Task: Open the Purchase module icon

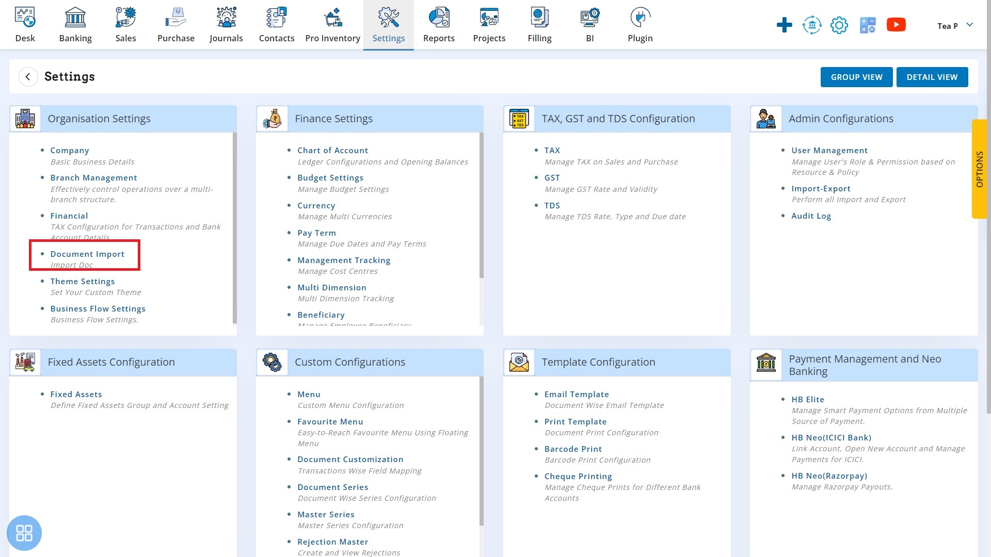Action: pos(176,18)
